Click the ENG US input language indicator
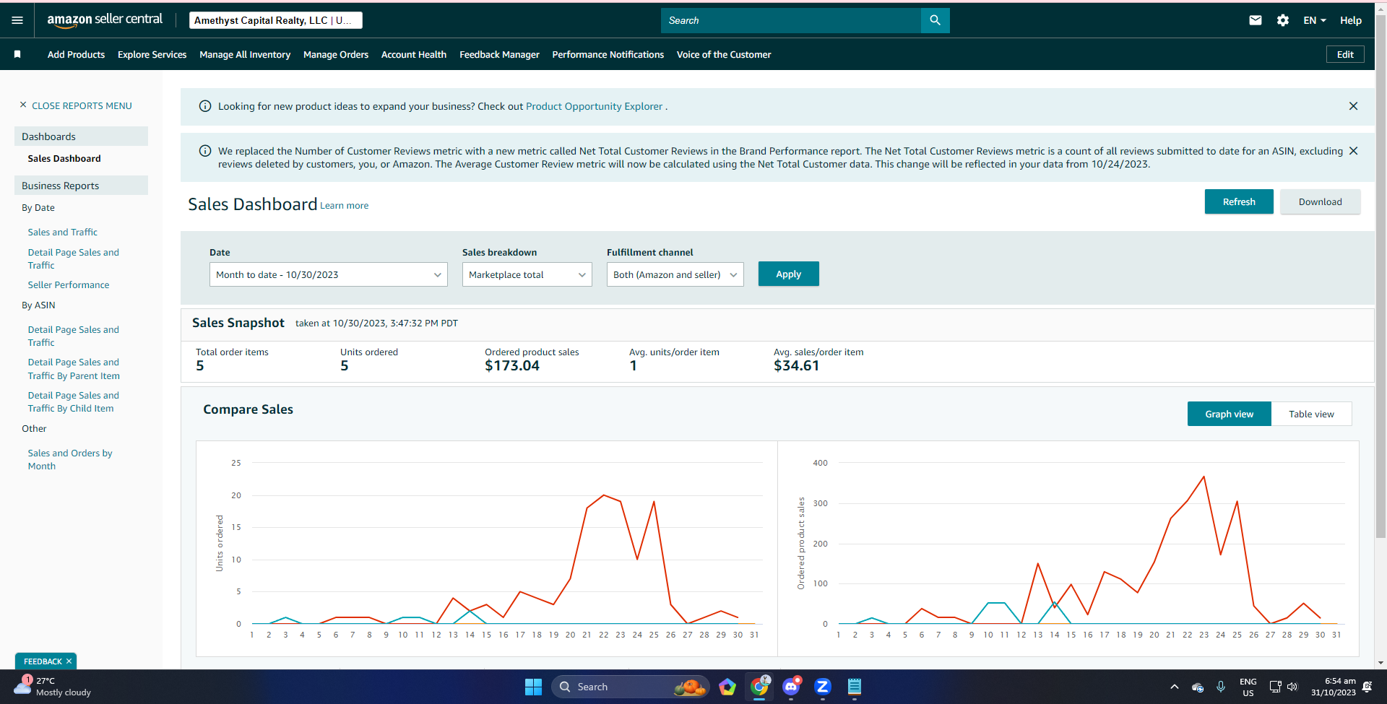Image resolution: width=1387 pixels, height=704 pixels. (x=1248, y=687)
